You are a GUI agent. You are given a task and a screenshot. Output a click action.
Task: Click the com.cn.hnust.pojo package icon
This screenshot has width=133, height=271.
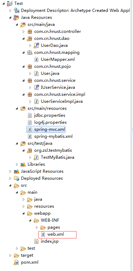click(30, 66)
